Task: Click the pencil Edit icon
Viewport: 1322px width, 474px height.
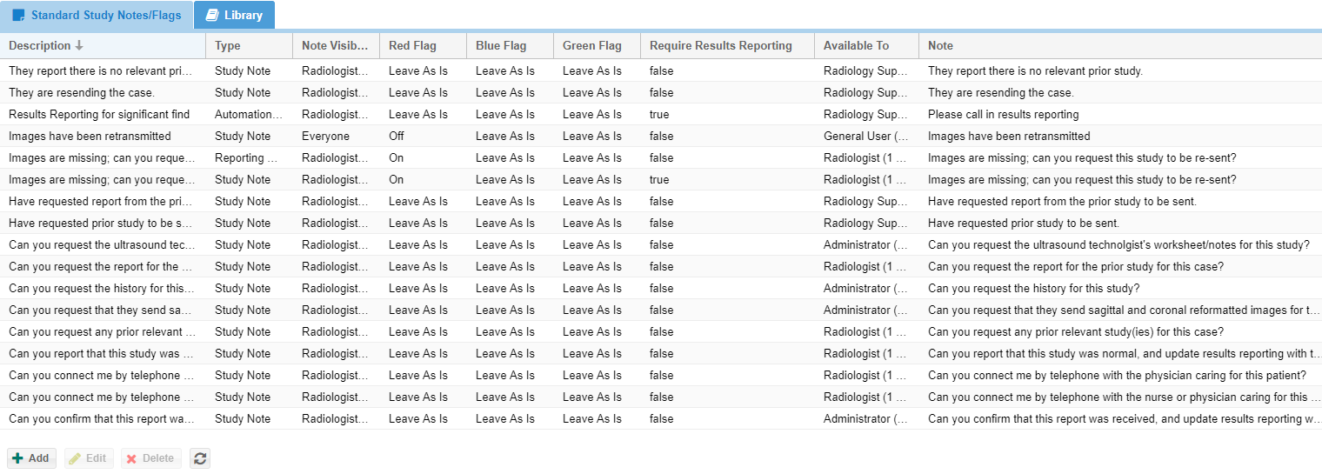Action: point(75,458)
